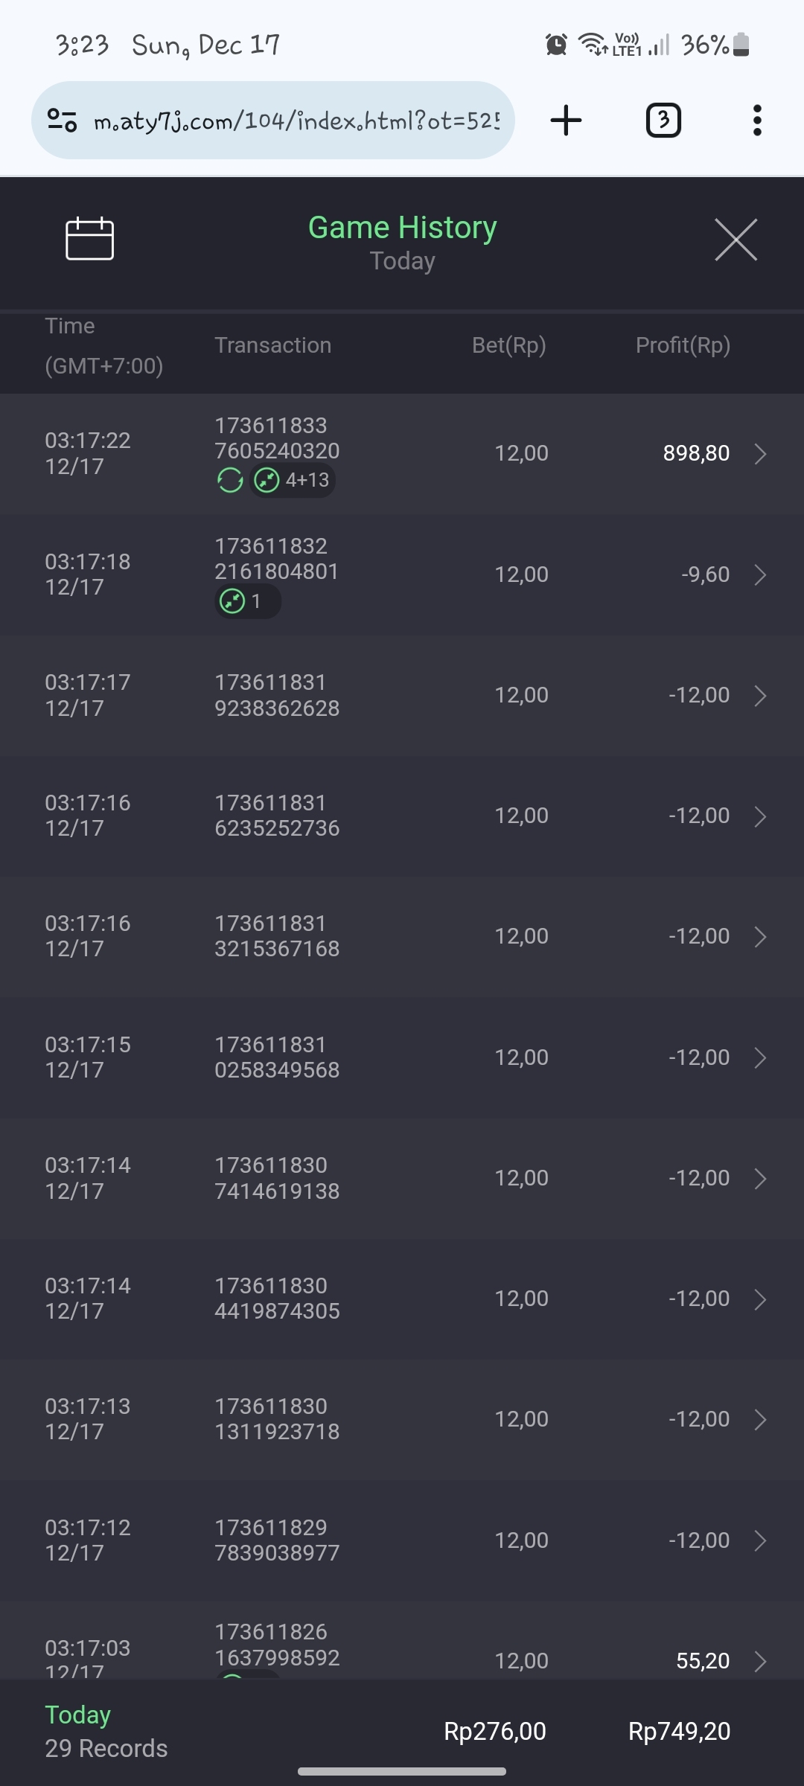Tap the Android home gesture bar
This screenshot has height=1786, width=804.
[x=402, y=1772]
